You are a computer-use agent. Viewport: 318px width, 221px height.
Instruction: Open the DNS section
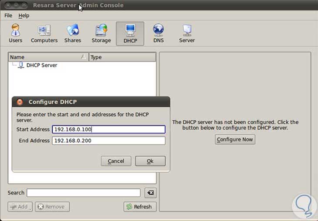(159, 33)
